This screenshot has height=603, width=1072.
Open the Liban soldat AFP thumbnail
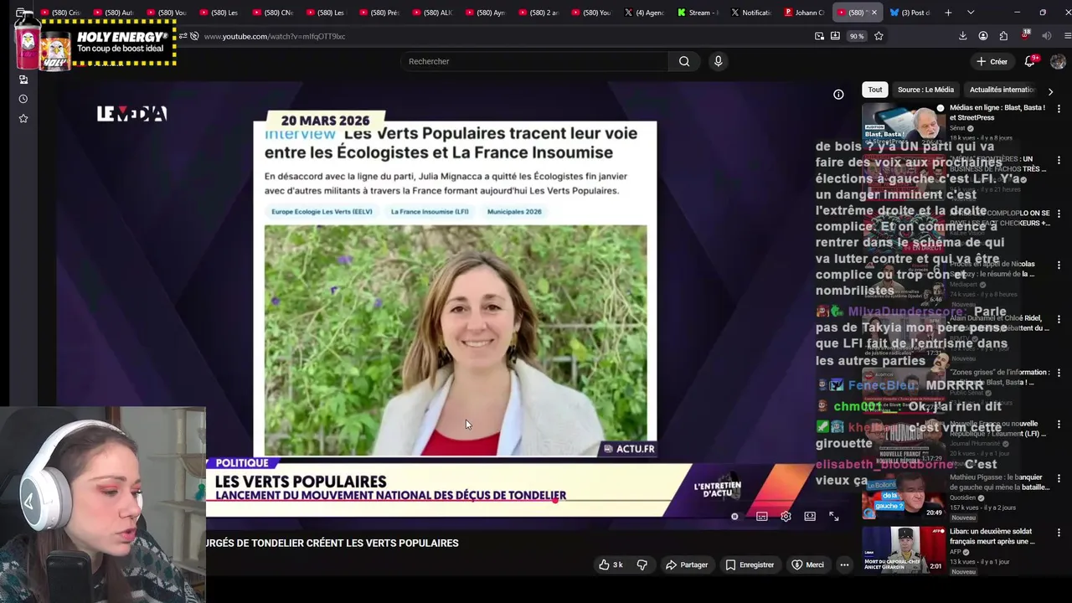coord(904,549)
